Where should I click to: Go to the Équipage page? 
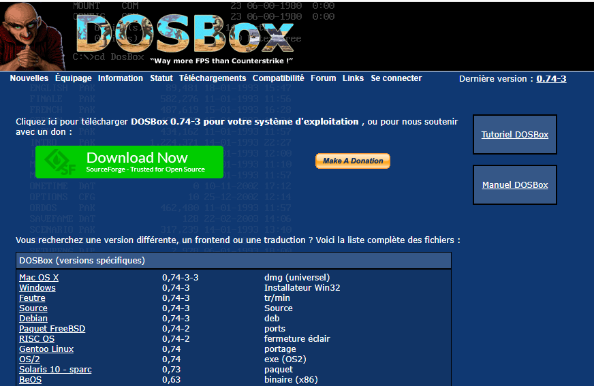pyautogui.click(x=74, y=78)
